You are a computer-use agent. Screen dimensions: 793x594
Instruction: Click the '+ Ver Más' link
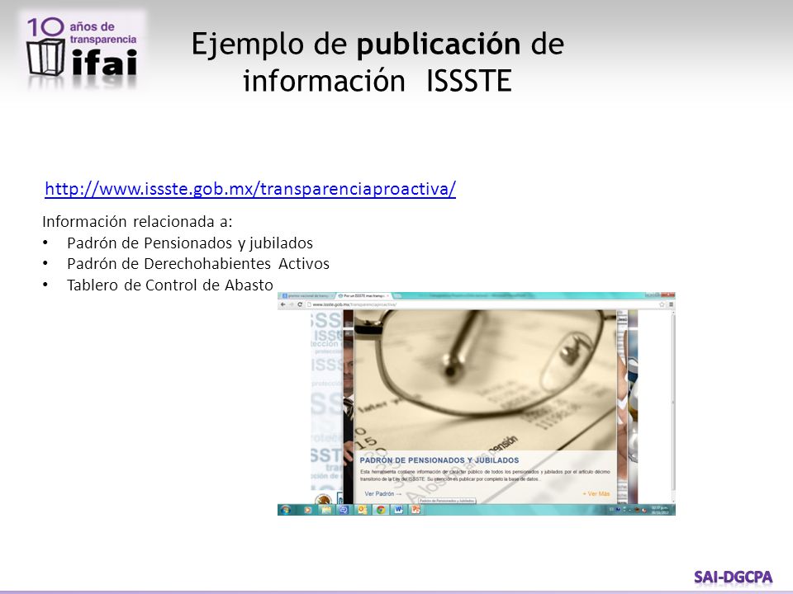point(596,493)
